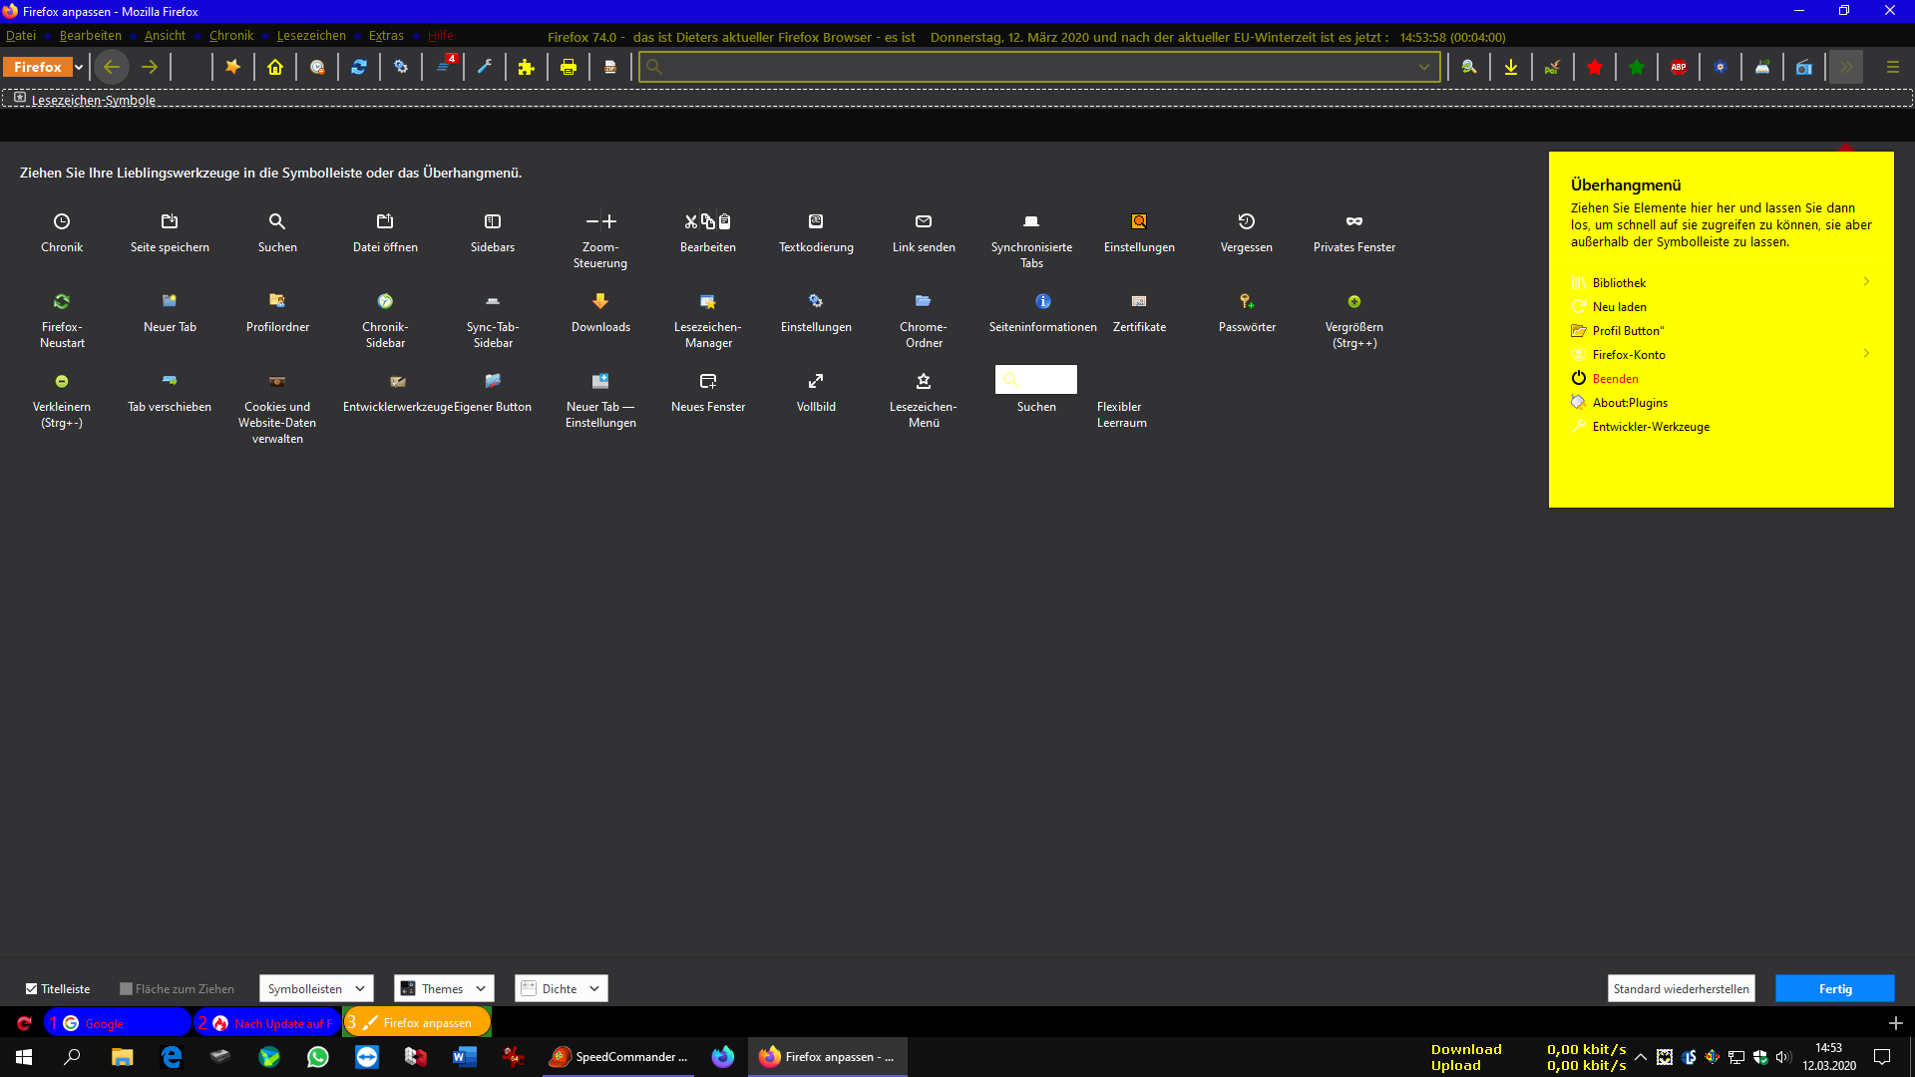Click the URL search input field

click(x=1037, y=67)
